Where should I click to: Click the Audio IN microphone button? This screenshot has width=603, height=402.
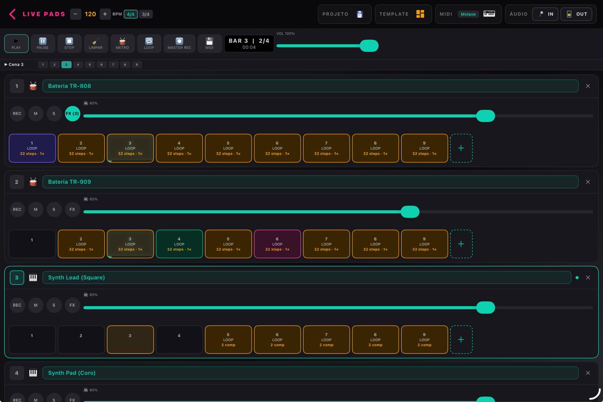click(546, 14)
